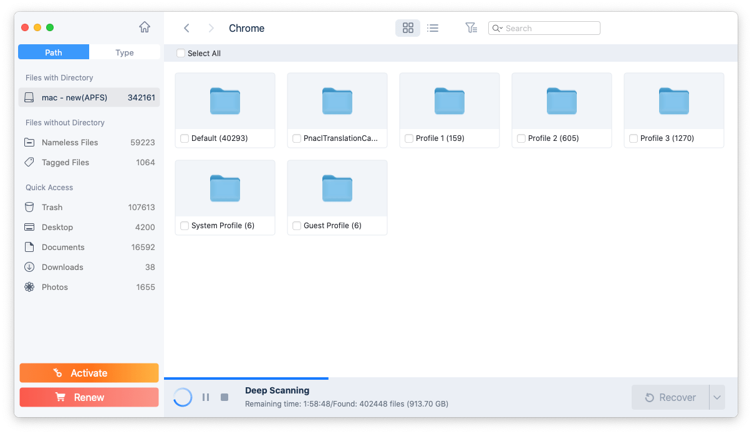Image resolution: width=752 pixels, height=434 pixels.
Task: Open the Profile 1 folder thumbnail
Action: click(x=450, y=101)
